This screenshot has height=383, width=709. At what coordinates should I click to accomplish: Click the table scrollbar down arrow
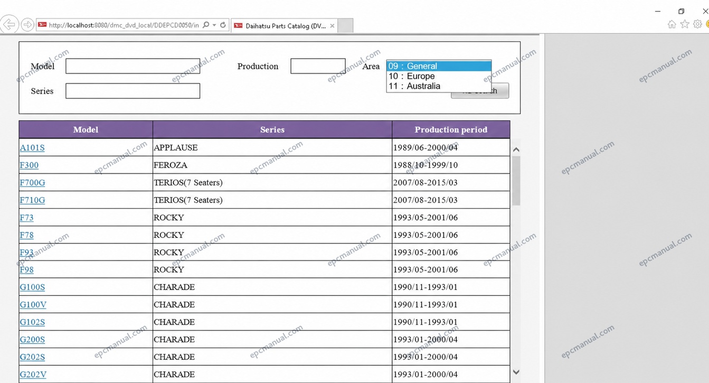516,372
